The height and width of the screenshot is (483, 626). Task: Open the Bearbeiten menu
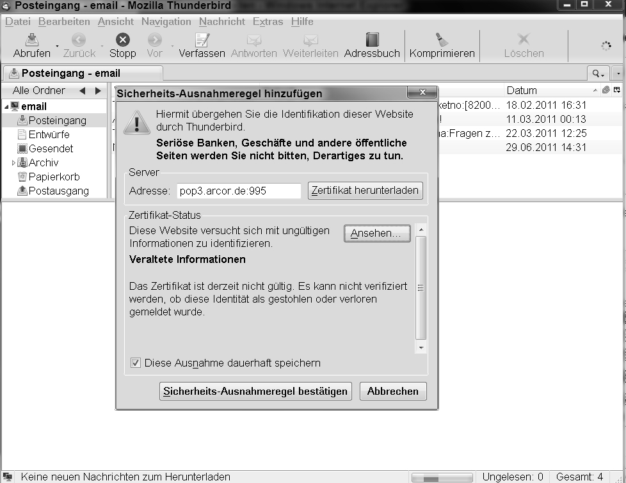(x=64, y=22)
